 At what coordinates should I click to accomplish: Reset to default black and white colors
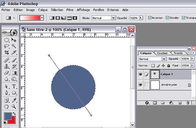coord(5,123)
